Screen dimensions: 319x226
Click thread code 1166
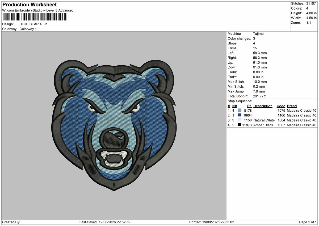(281, 115)
